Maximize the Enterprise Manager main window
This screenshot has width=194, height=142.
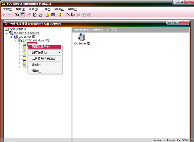(181, 2)
